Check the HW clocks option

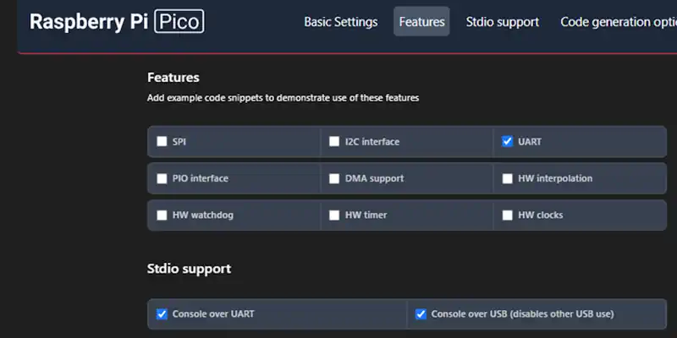point(507,215)
